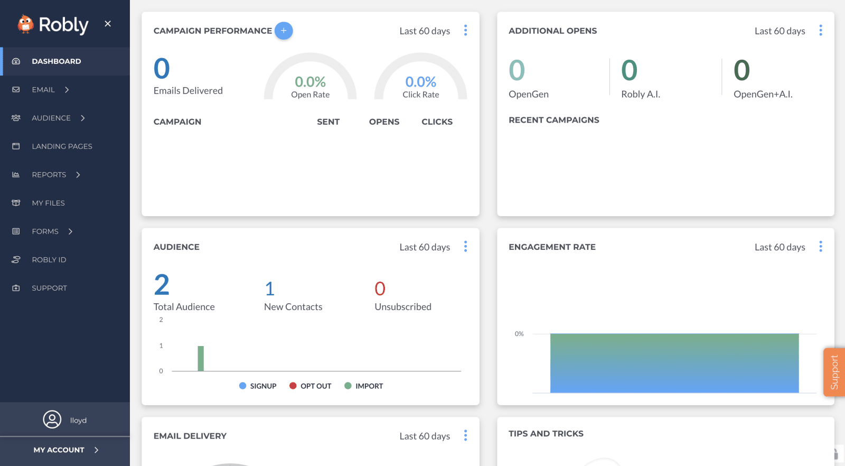
Task: Click the Support medkit icon
Action: (16, 288)
